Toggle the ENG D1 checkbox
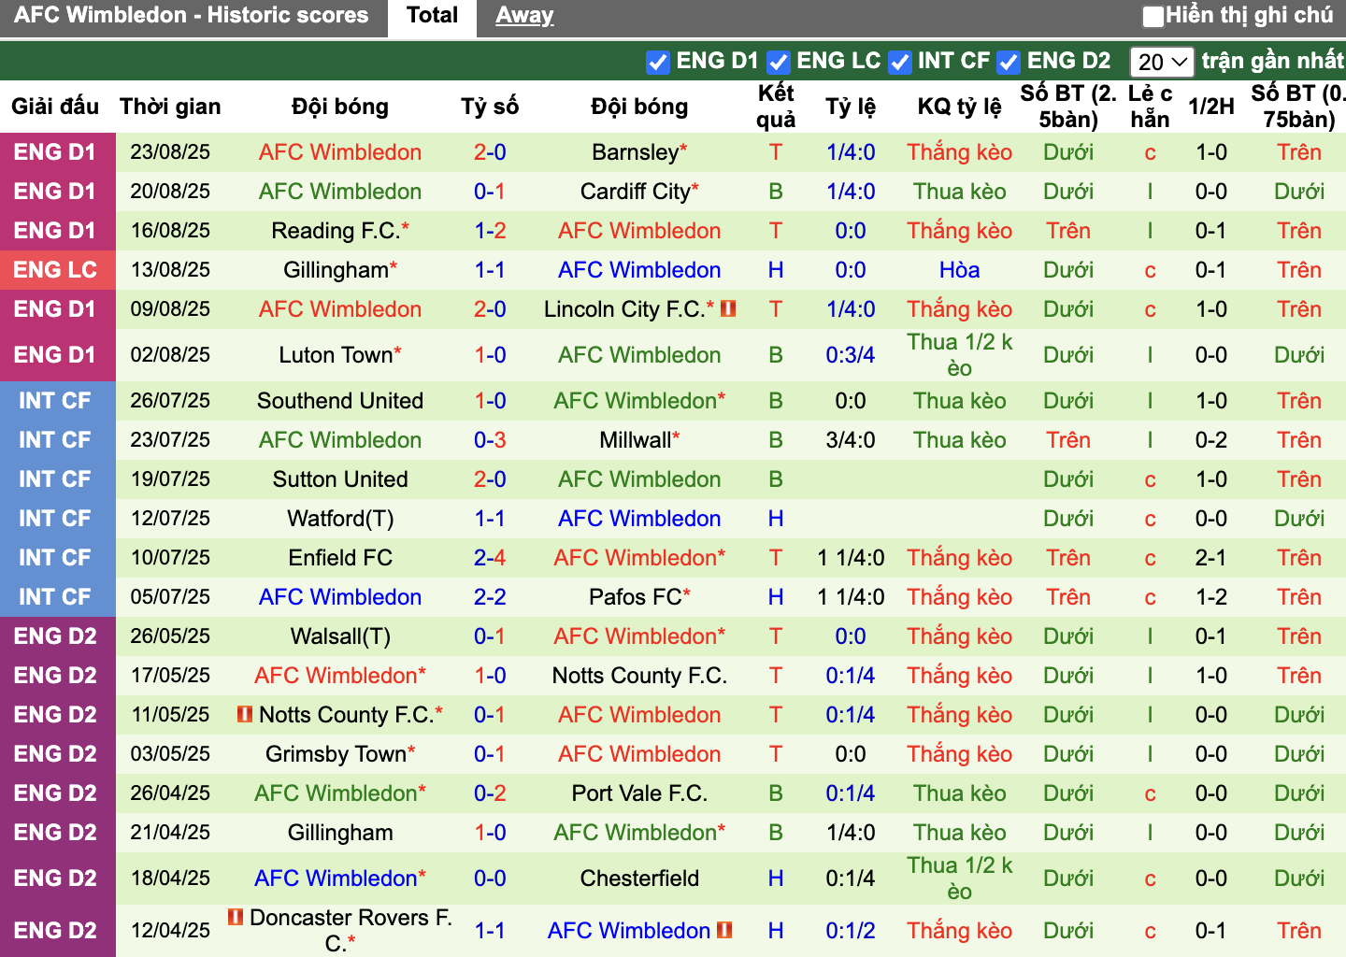 658,62
